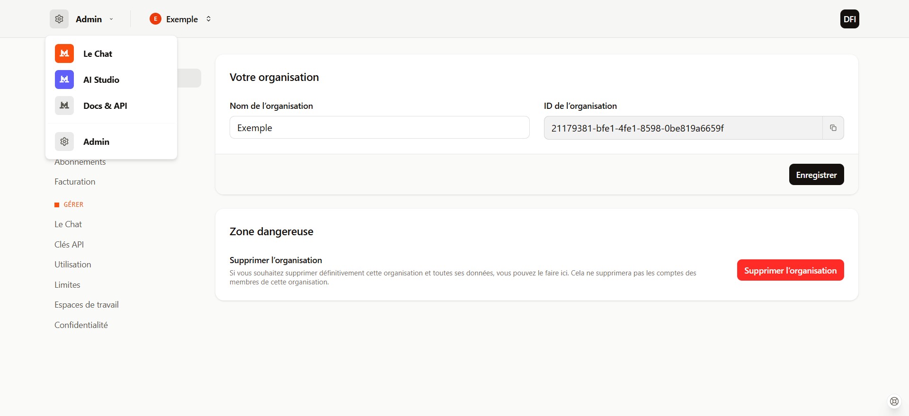Click the bold Supprimer l'organisation subheading

[x=276, y=260]
